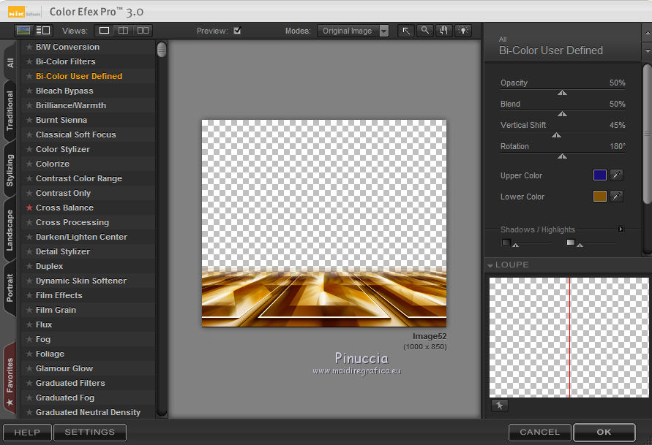
Task: Switch to split preview view
Action: (x=124, y=31)
